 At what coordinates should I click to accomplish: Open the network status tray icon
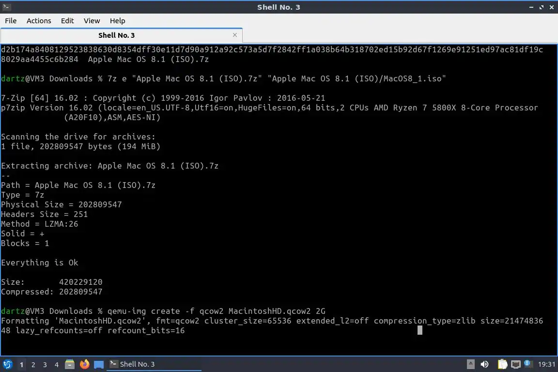pos(516,364)
